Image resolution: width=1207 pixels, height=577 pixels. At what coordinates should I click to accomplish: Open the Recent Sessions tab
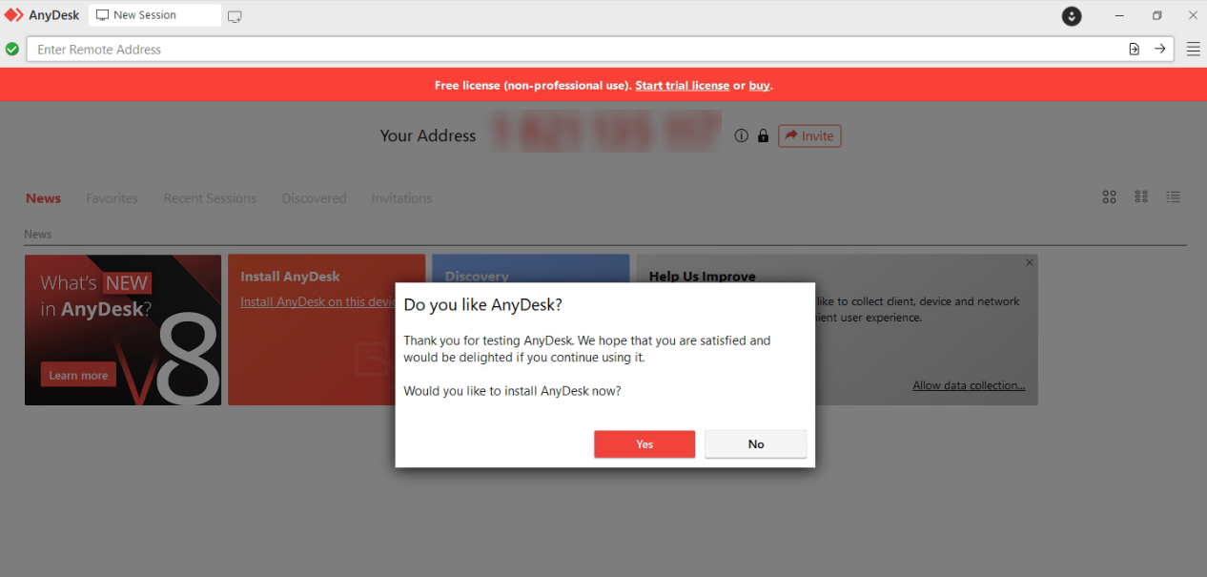[x=210, y=198]
